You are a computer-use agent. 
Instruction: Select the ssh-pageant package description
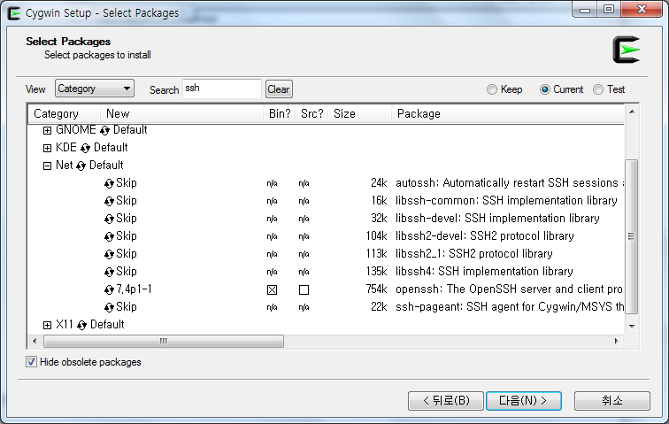point(510,306)
